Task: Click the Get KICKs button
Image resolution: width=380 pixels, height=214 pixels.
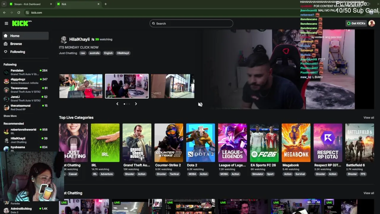Action: 356,23
